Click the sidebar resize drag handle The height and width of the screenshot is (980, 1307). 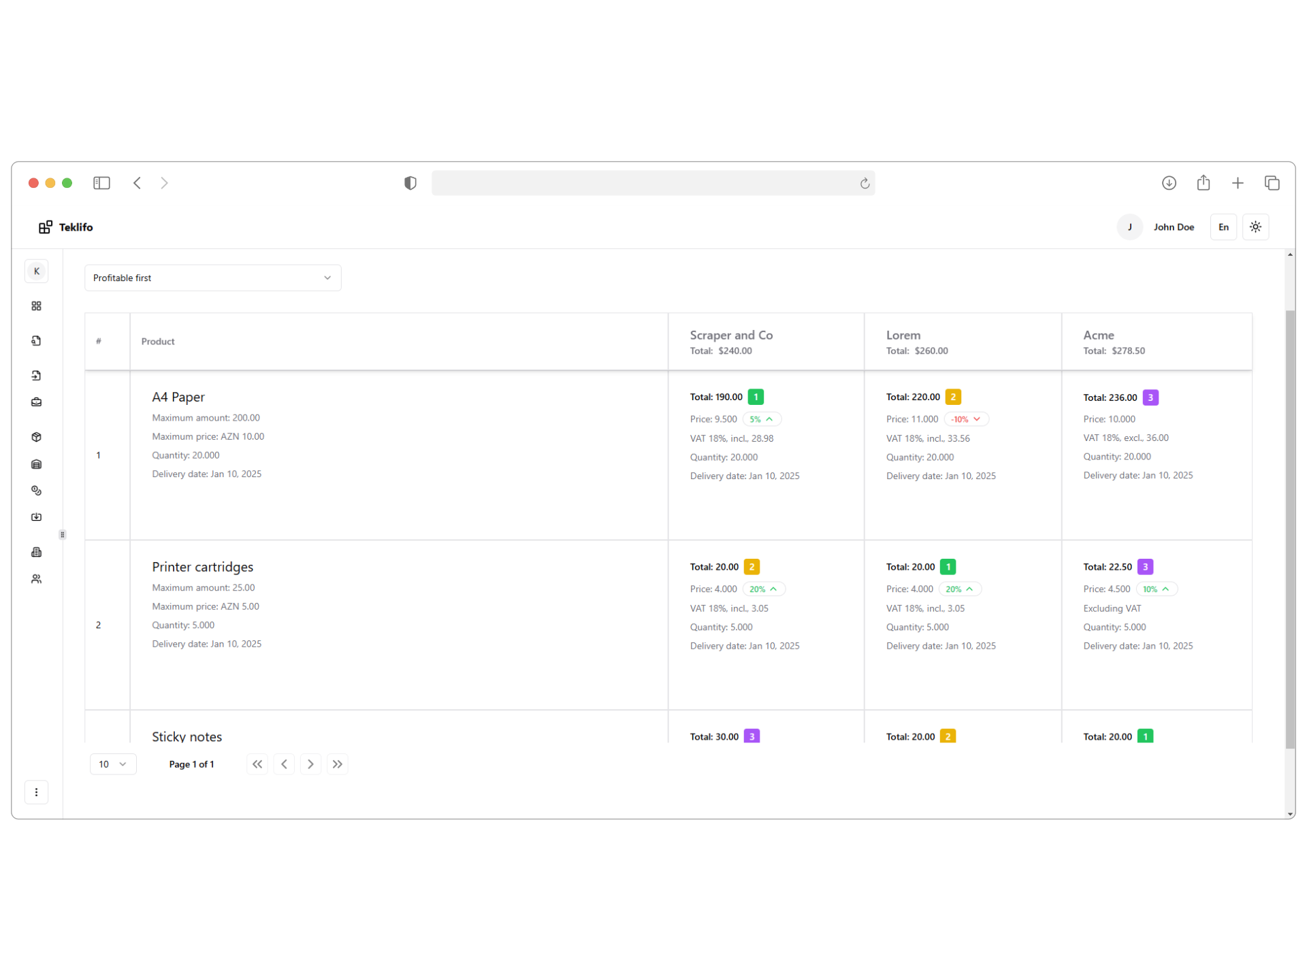(x=63, y=535)
